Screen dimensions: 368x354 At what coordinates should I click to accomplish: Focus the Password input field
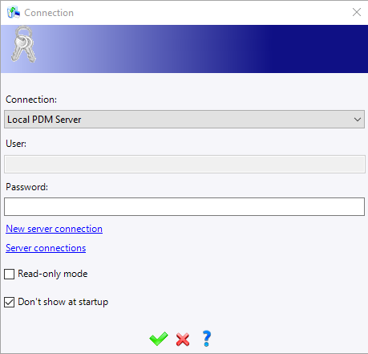[184, 206]
